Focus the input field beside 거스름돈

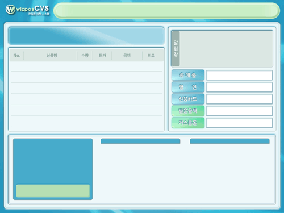[x=239, y=123]
